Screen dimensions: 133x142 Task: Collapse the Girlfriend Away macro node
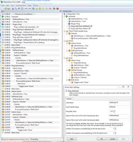(x=67, y=70)
